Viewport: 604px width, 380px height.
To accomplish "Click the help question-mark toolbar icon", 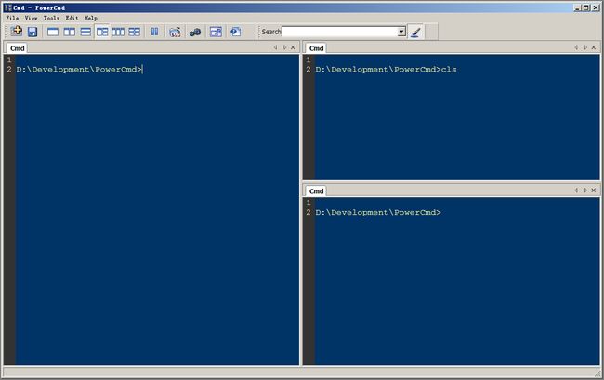I will (x=235, y=32).
